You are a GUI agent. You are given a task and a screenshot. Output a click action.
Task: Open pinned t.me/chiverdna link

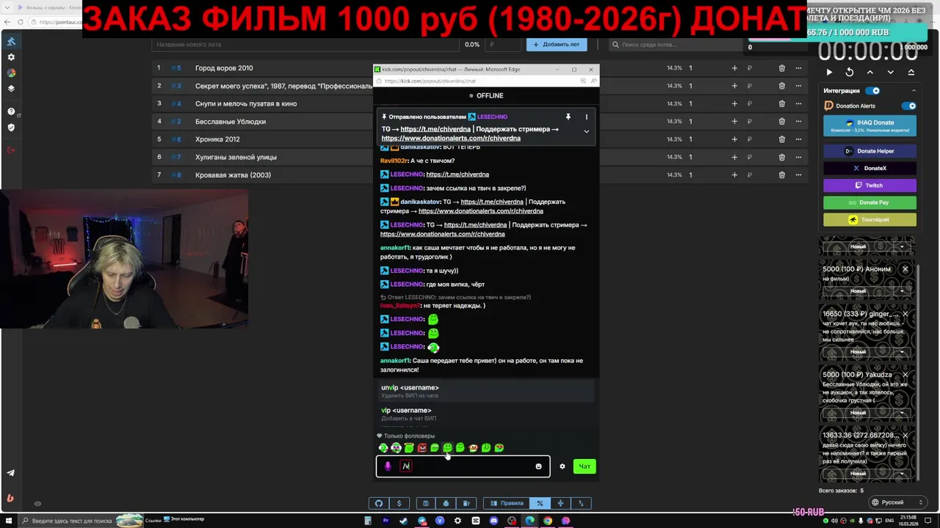(x=435, y=129)
